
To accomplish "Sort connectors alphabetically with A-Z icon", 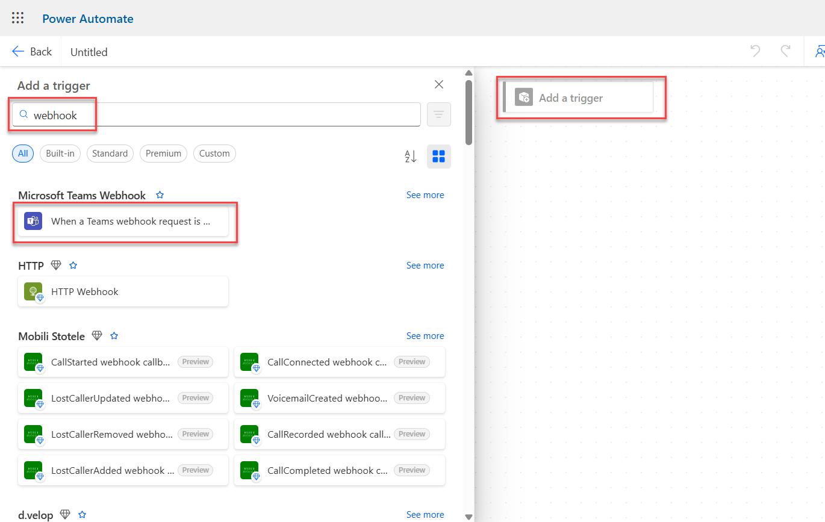I will pos(411,157).
